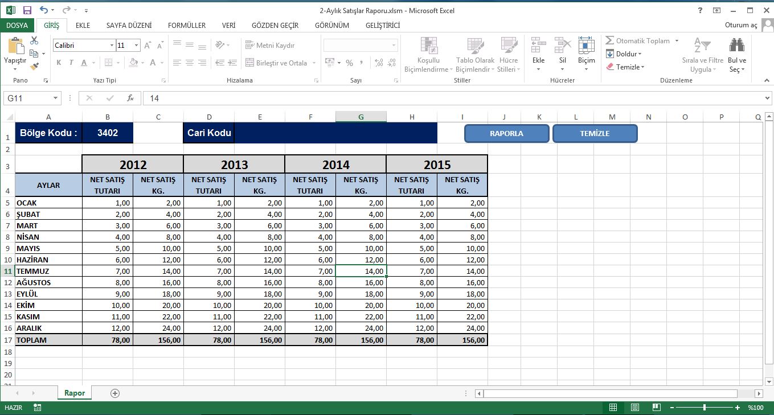Image resolution: width=774 pixels, height=415 pixels.
Task: Click the zoom slider handle
Action: pos(705,407)
